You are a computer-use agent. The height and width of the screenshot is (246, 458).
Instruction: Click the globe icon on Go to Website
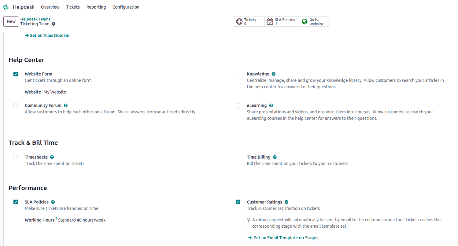[304, 21]
